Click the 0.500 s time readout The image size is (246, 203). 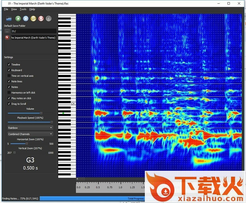tap(30, 168)
